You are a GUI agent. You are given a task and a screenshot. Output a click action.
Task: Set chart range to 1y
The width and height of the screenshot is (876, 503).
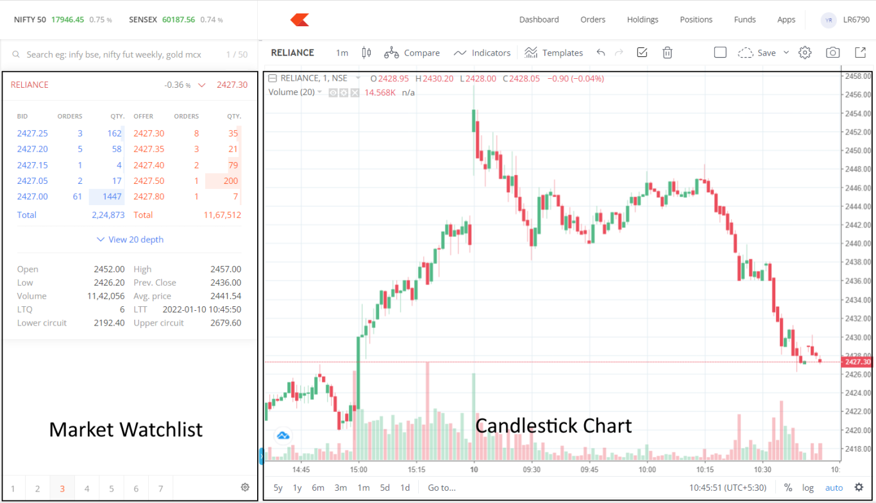pyautogui.click(x=298, y=488)
